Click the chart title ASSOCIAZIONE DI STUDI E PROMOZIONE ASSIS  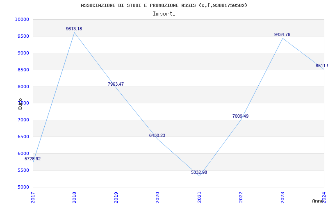point(164,5)
